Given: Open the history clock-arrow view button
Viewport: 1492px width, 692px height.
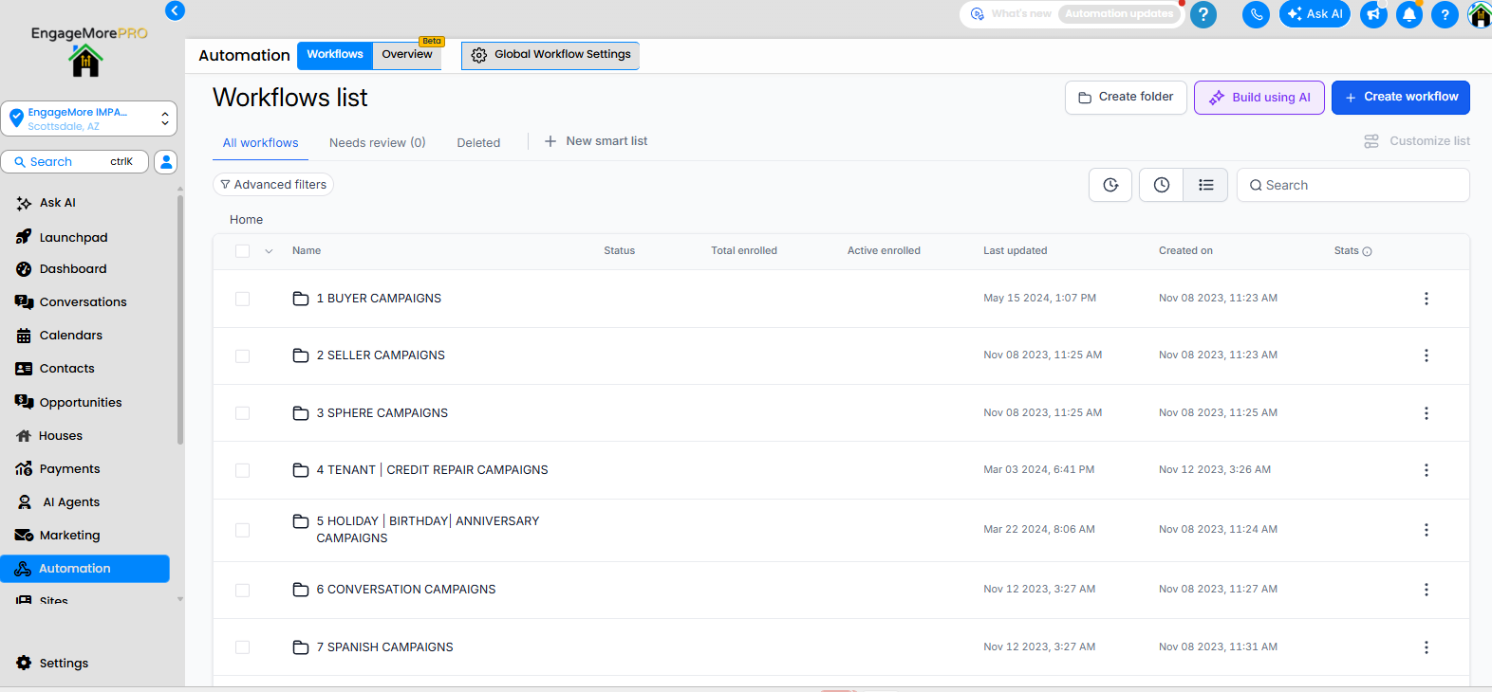Looking at the screenshot, I should 1110,185.
